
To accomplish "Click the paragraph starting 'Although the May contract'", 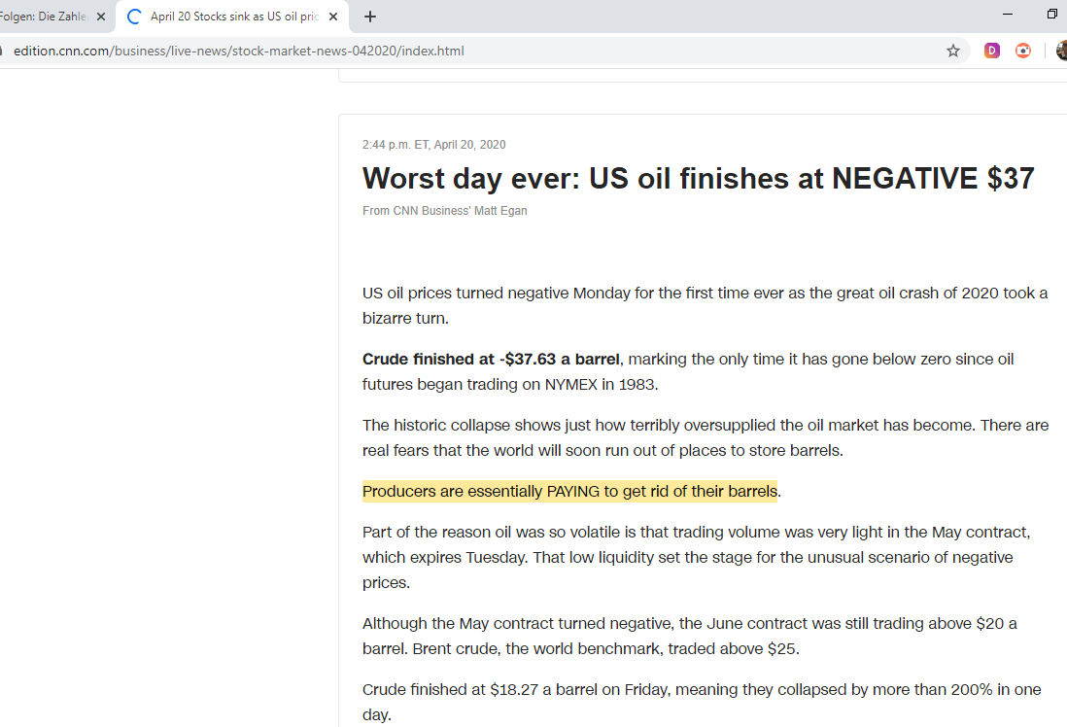I will tap(689, 636).
